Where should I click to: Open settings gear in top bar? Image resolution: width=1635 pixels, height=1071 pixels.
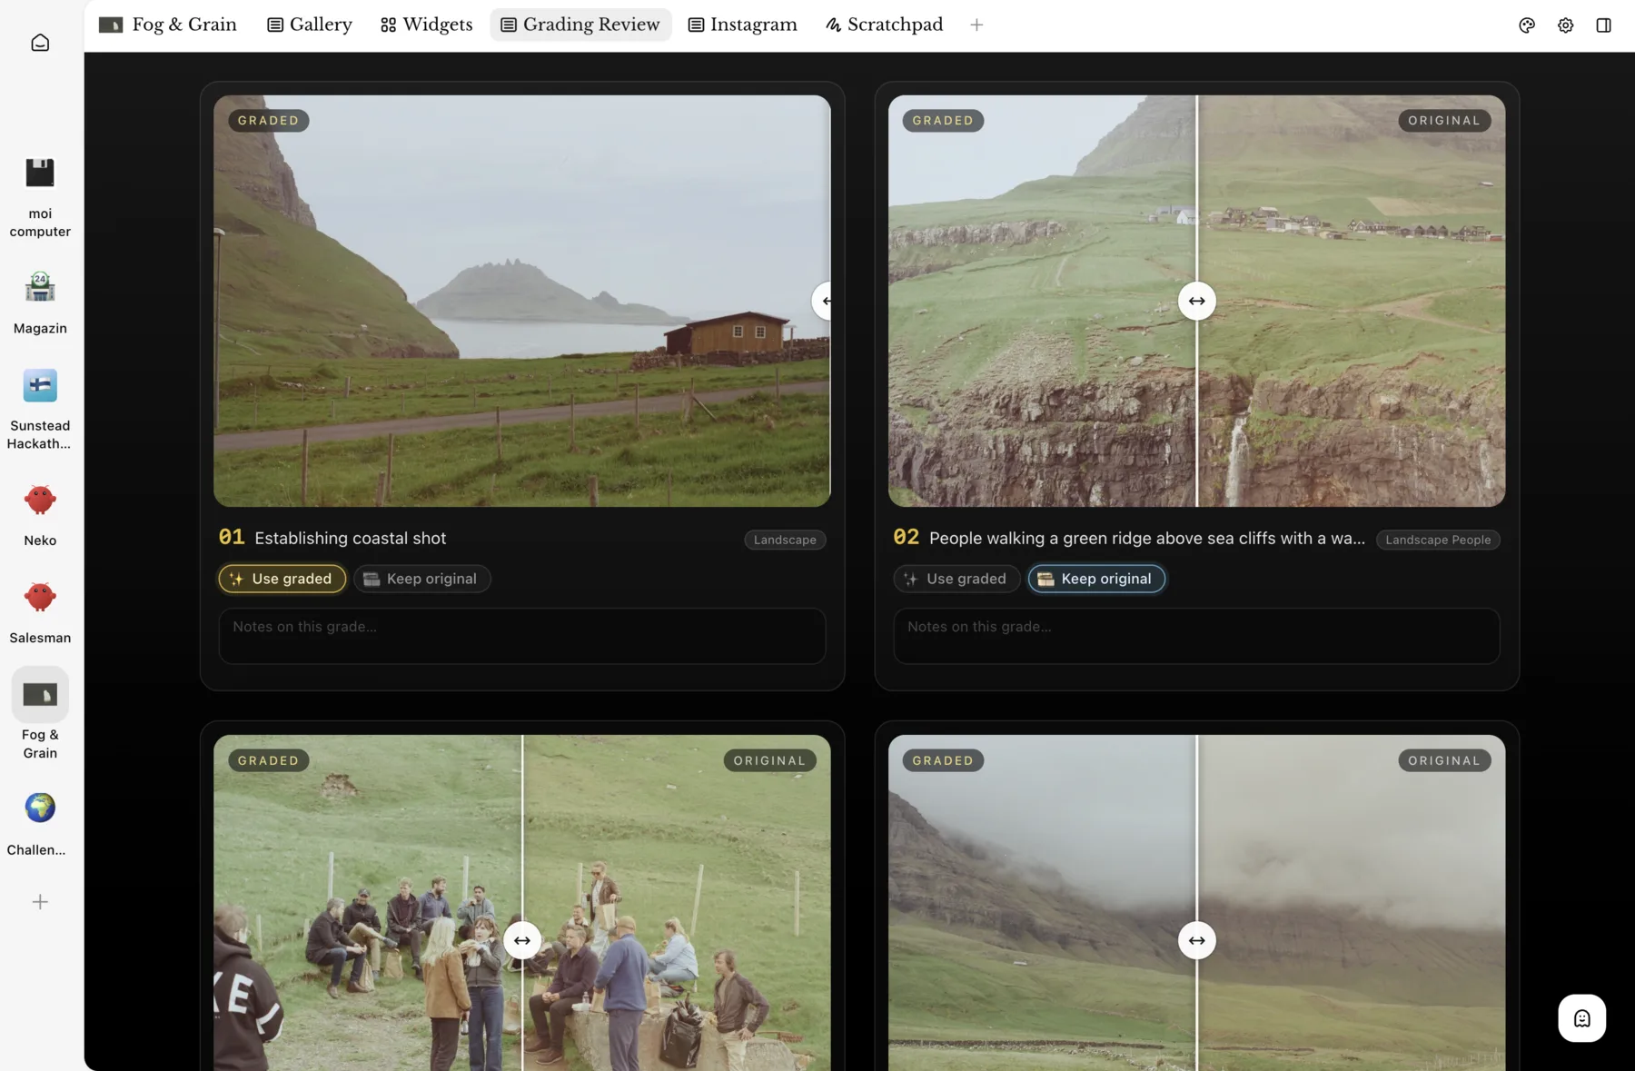tap(1565, 25)
